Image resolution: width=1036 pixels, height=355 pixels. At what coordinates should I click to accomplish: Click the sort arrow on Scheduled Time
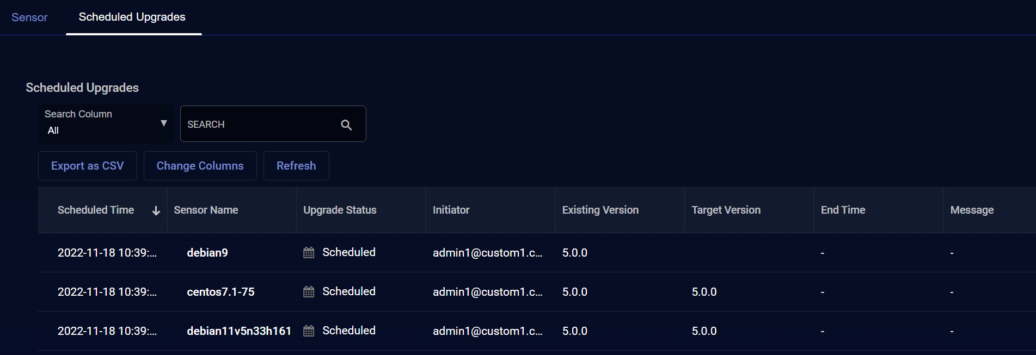[x=156, y=211]
